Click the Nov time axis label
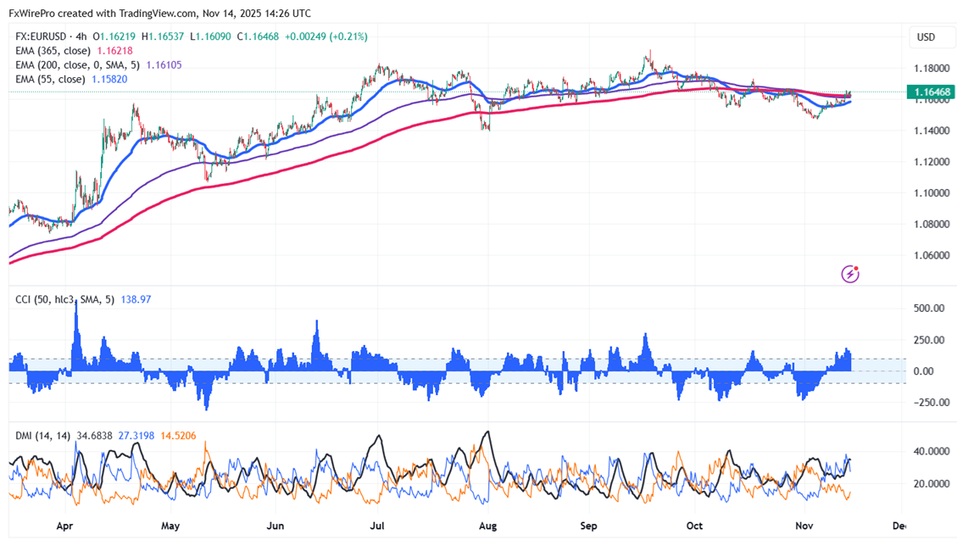Viewport: 957px width, 540px height. click(804, 526)
